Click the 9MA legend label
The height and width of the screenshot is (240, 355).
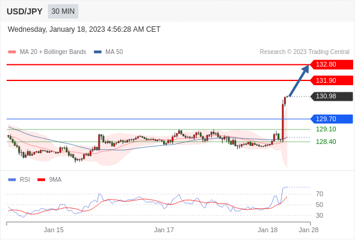[55, 180]
